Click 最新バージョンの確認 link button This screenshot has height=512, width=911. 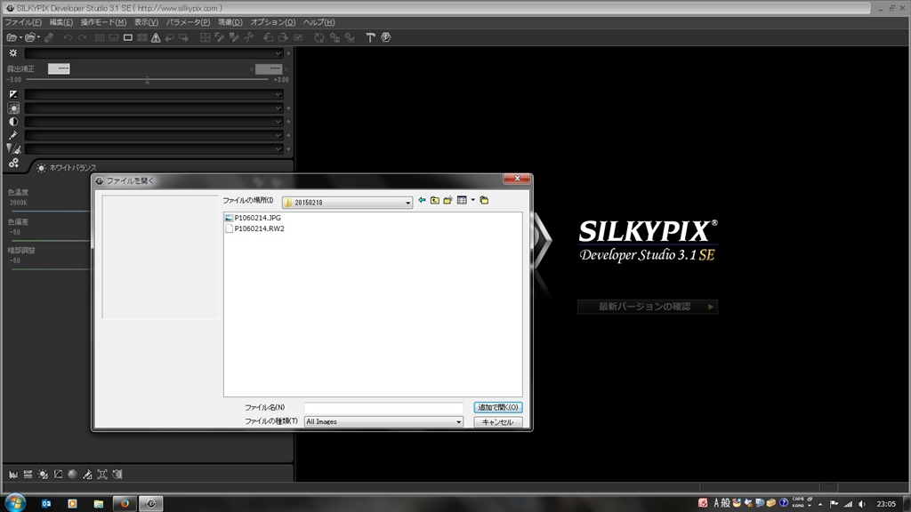648,307
